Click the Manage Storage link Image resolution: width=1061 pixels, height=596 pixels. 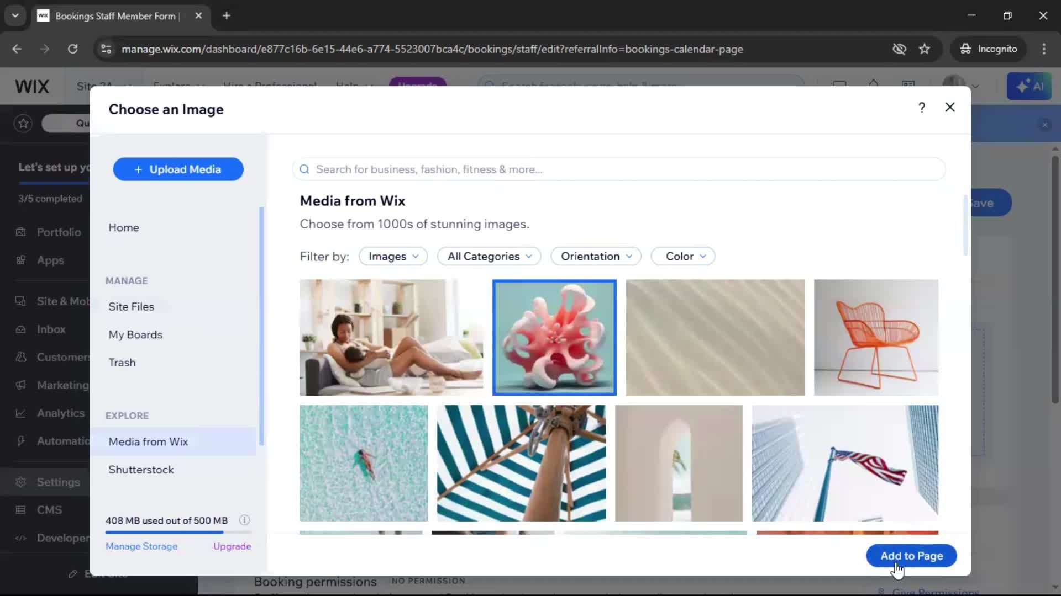click(141, 546)
